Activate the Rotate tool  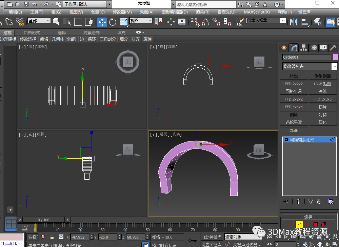(x=113, y=22)
